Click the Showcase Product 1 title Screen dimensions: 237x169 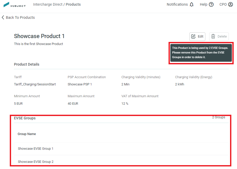(39, 36)
